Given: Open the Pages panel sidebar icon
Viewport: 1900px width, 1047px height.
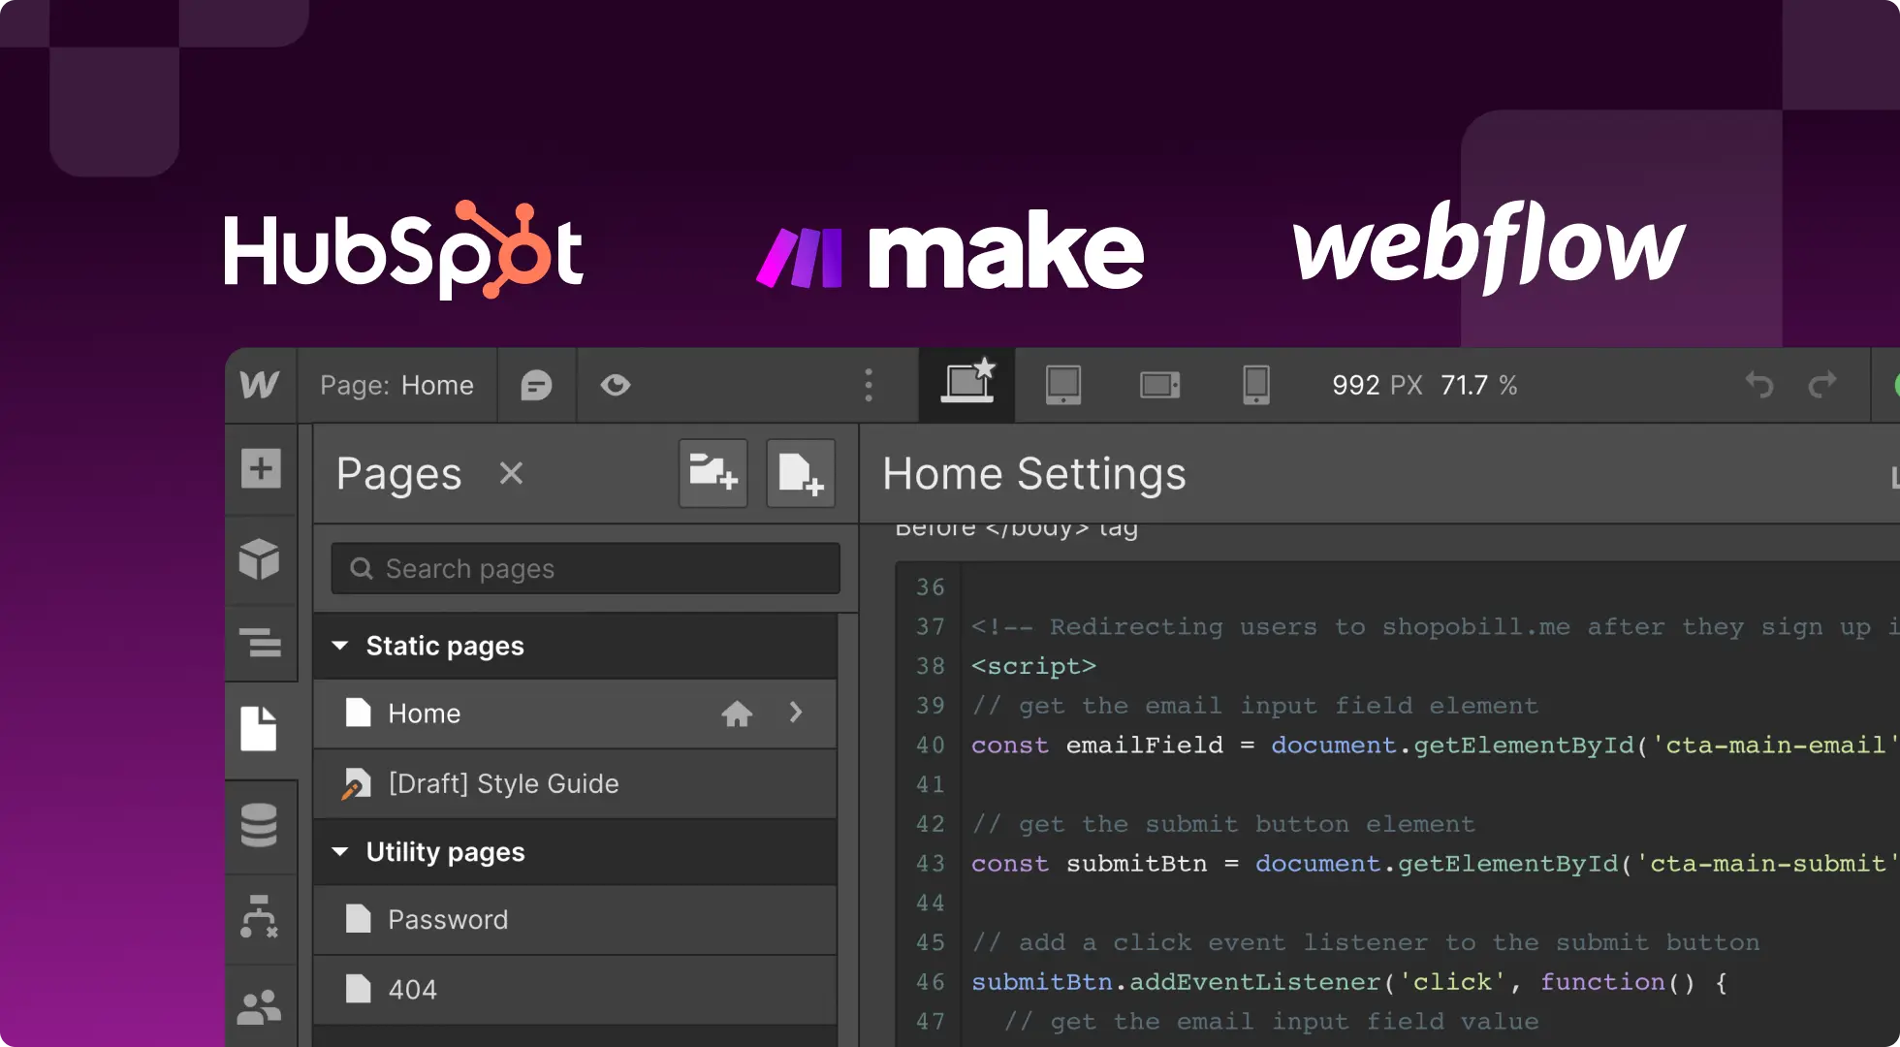Looking at the screenshot, I should coord(259,728).
